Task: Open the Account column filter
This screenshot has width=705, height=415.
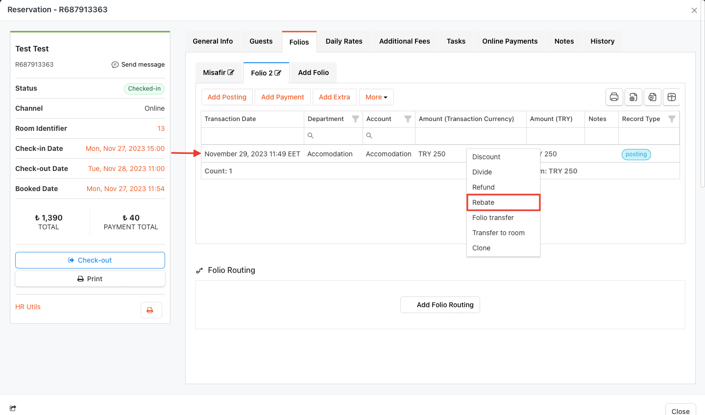Action: pyautogui.click(x=408, y=119)
